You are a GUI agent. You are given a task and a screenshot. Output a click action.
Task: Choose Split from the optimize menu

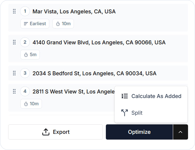pos(132,113)
